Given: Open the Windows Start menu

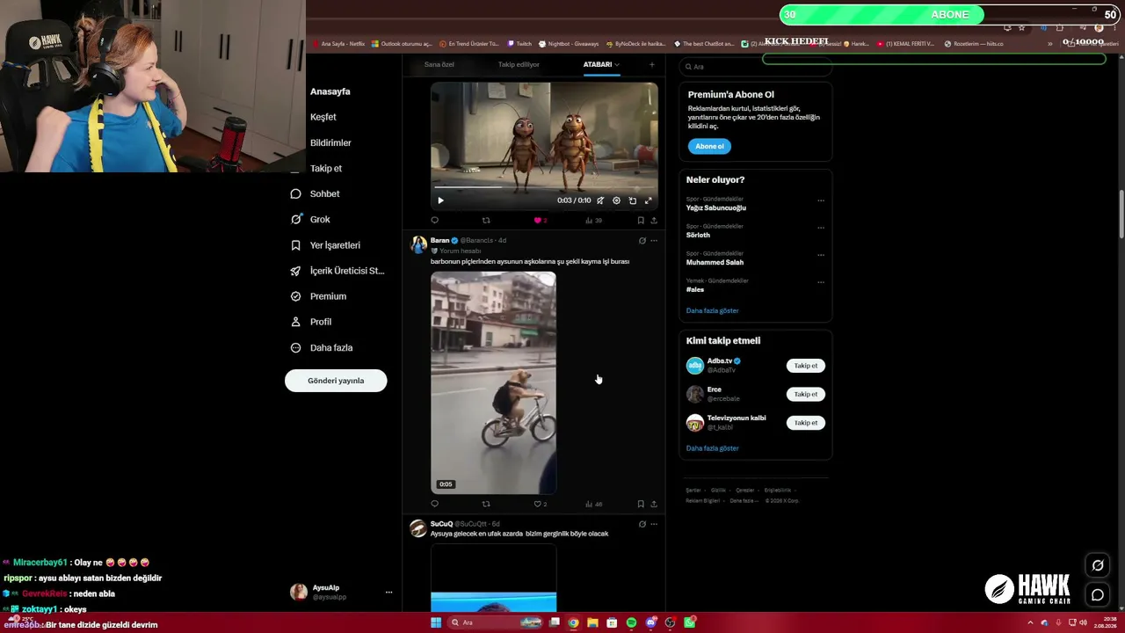Looking at the screenshot, I should click(x=435, y=622).
